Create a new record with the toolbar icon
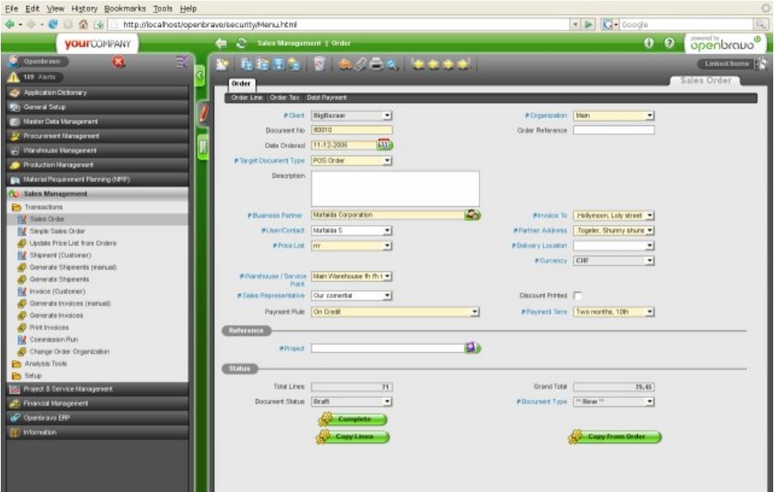 tap(223, 64)
